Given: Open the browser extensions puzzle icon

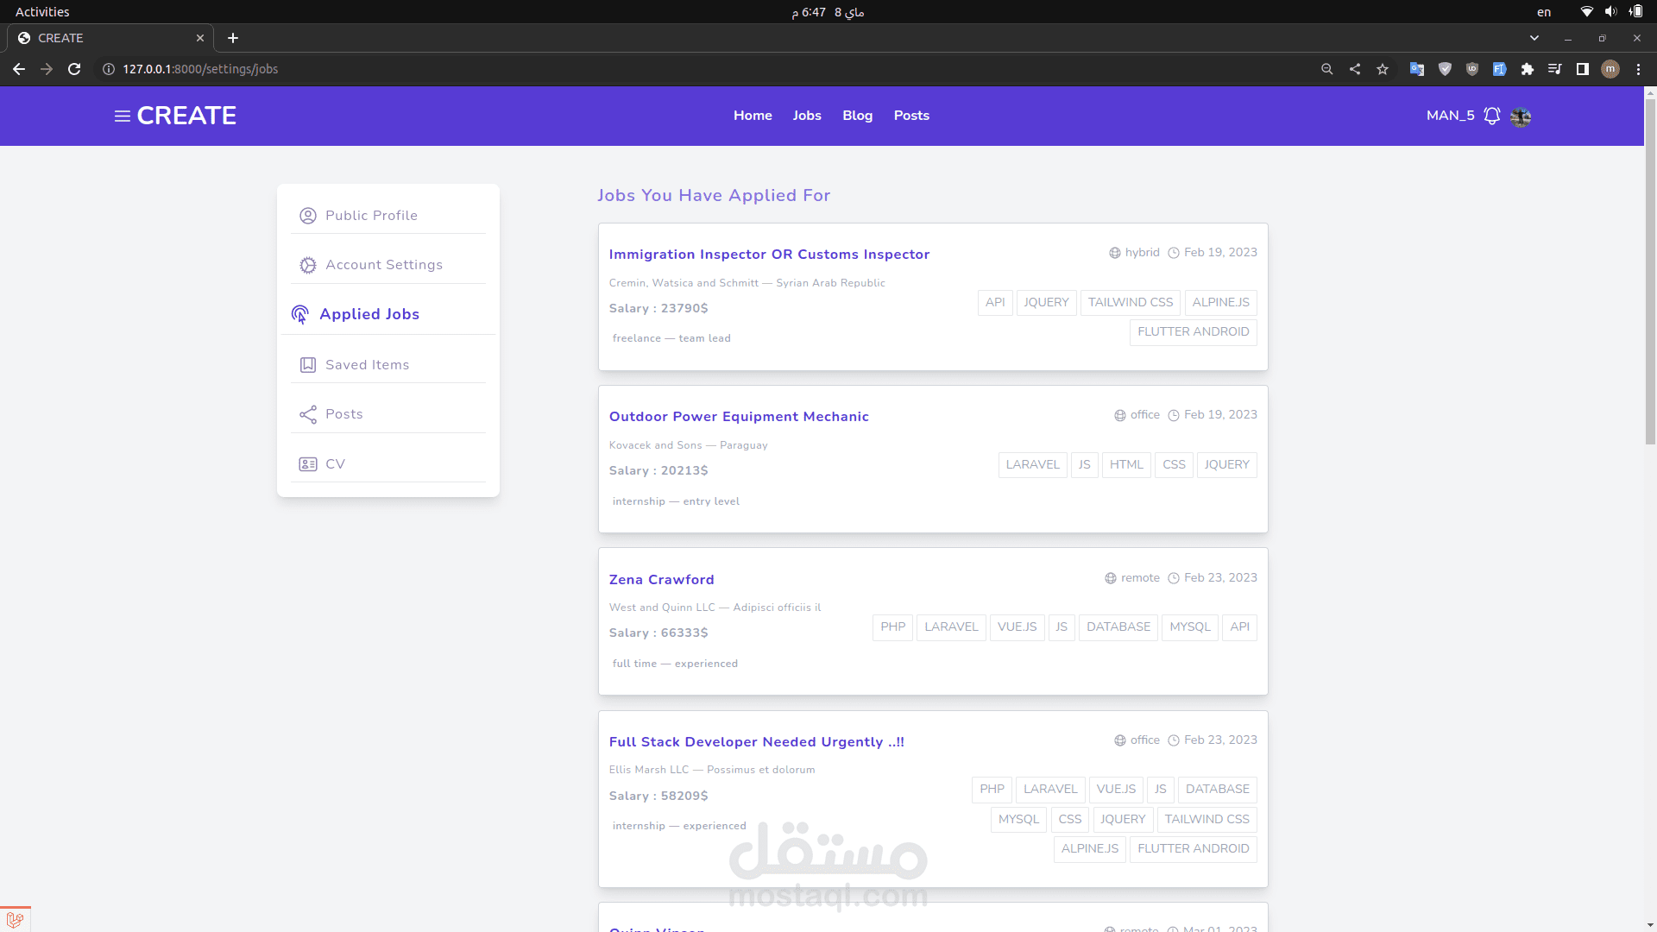Looking at the screenshot, I should click(1527, 69).
